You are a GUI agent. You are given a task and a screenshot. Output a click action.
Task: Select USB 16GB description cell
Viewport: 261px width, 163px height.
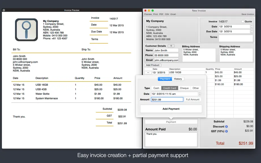(187, 72)
